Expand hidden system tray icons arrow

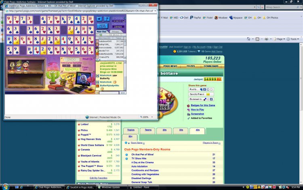point(243,187)
